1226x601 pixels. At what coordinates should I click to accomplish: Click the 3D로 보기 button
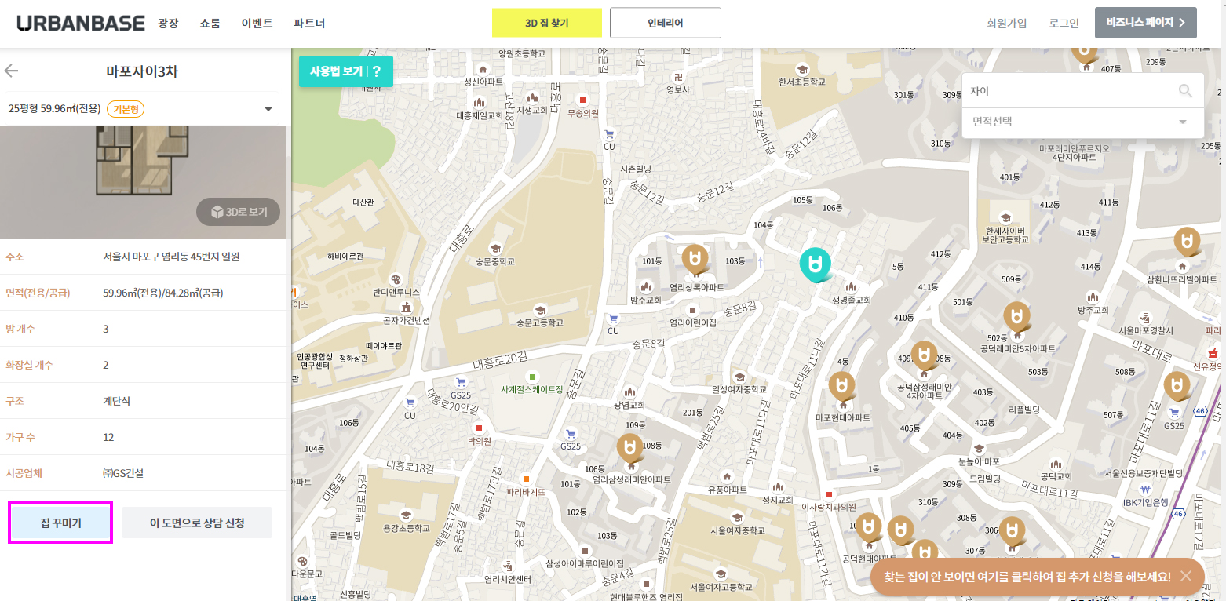[x=238, y=212]
